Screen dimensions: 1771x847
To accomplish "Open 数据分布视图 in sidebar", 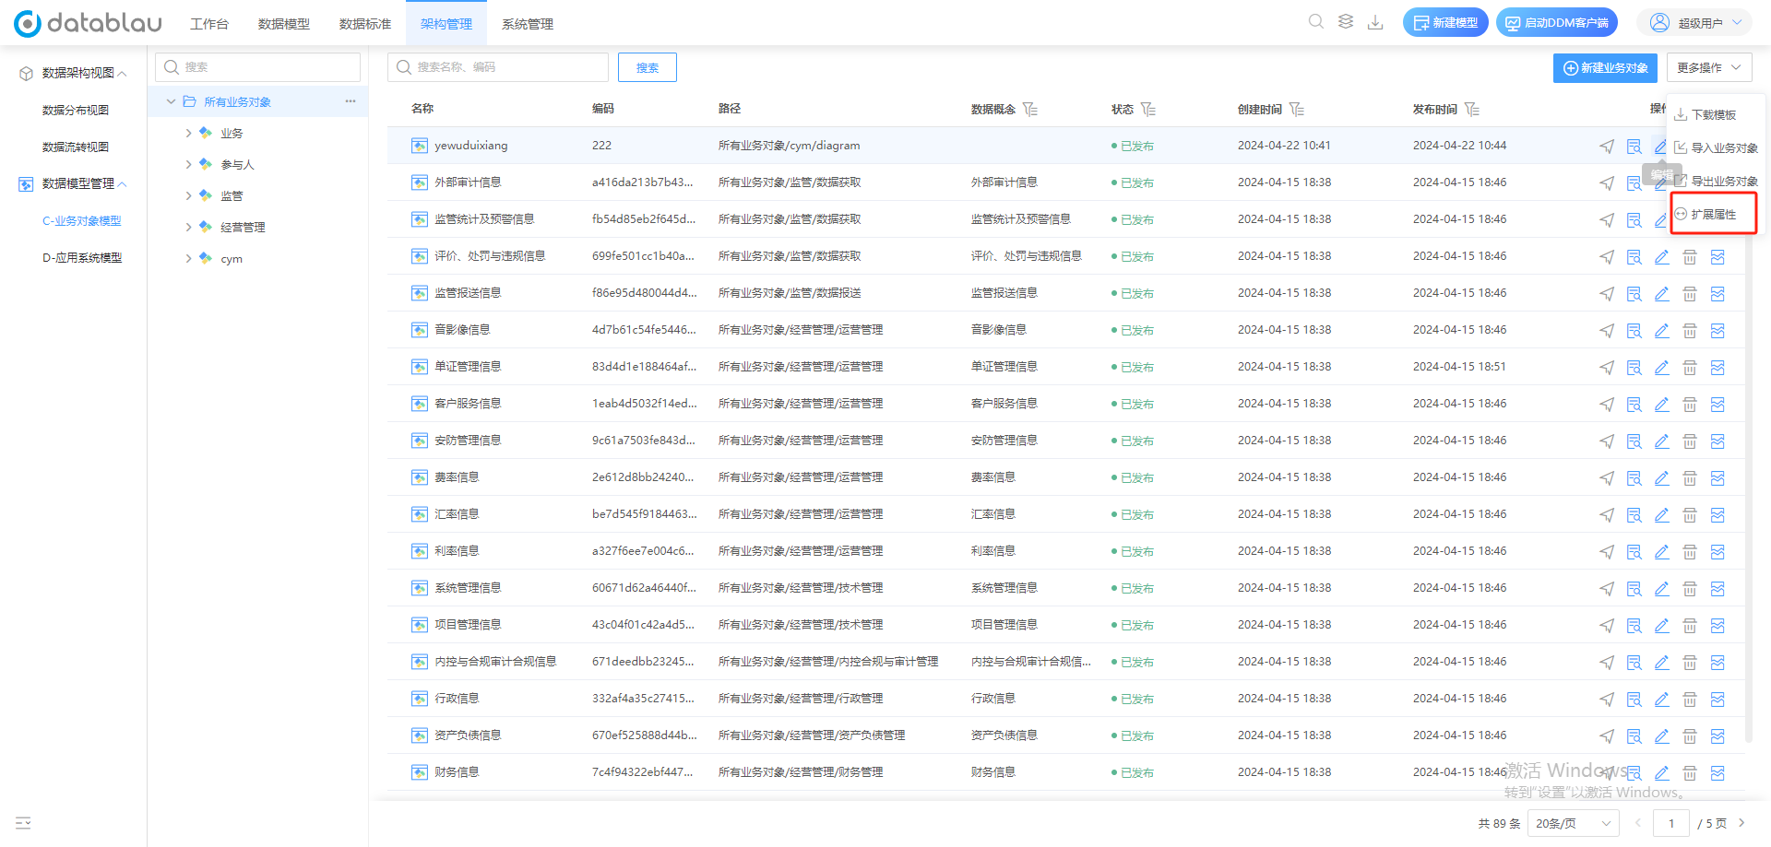I will pos(76,111).
